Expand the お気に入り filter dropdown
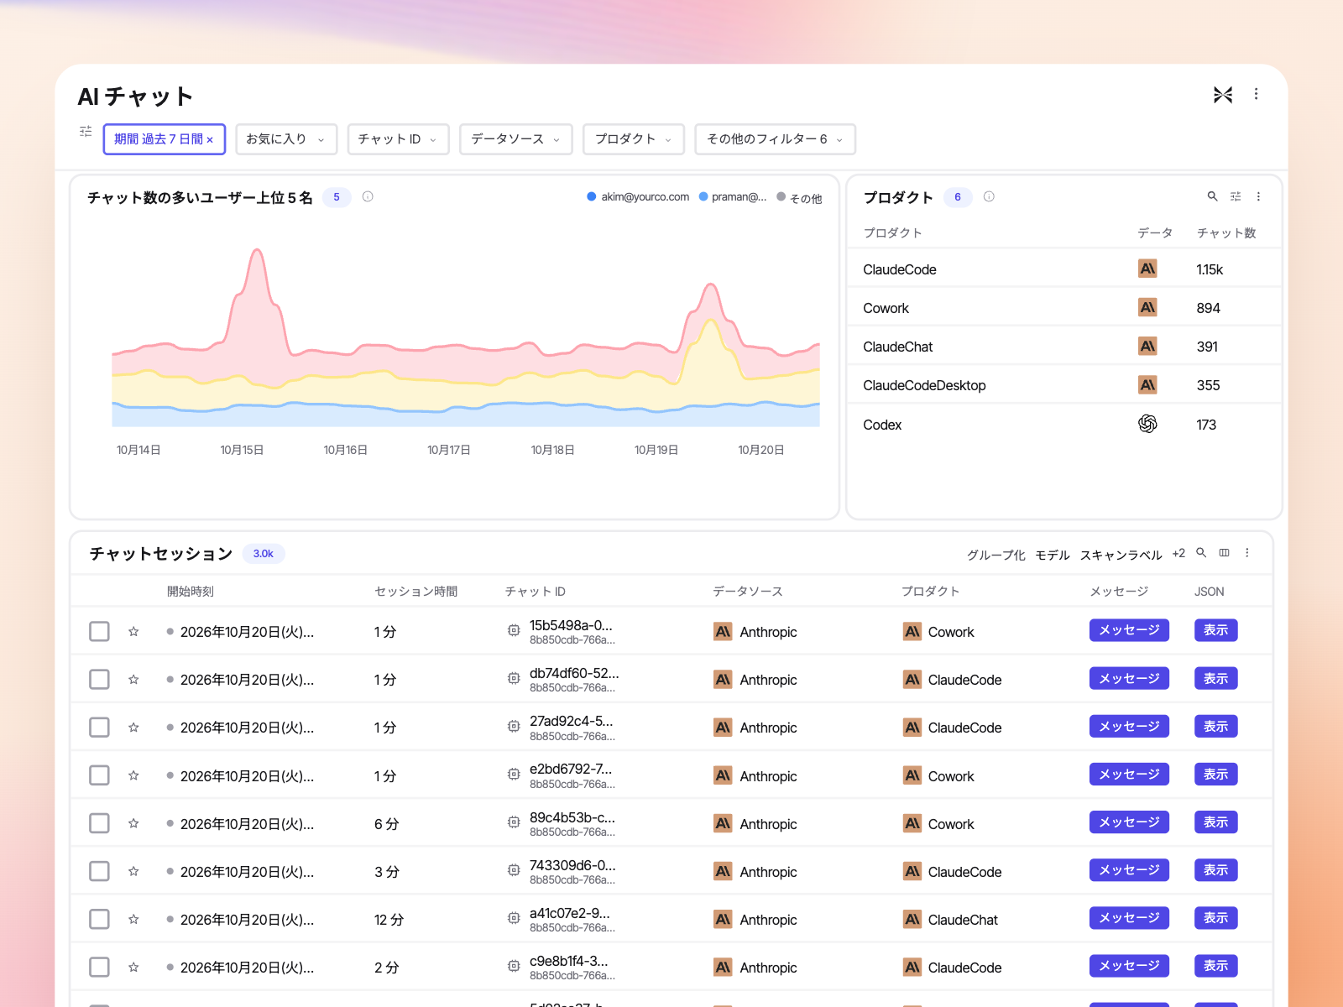The image size is (1343, 1007). click(286, 139)
